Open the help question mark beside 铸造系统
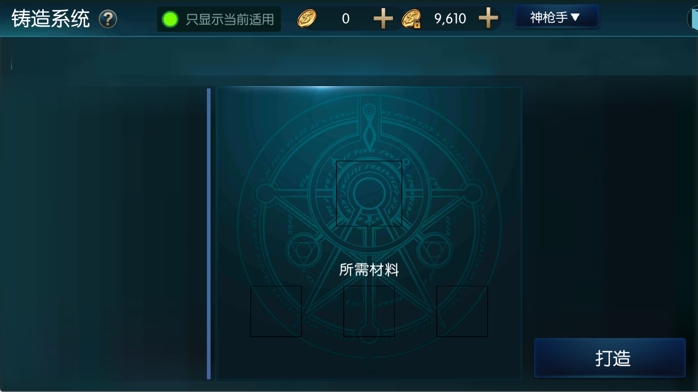Viewport: 698px width, 392px height. click(x=108, y=19)
